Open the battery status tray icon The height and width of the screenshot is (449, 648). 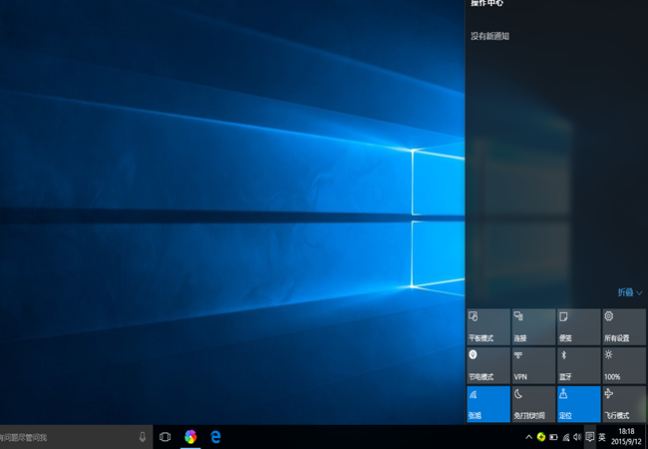pyautogui.click(x=553, y=437)
